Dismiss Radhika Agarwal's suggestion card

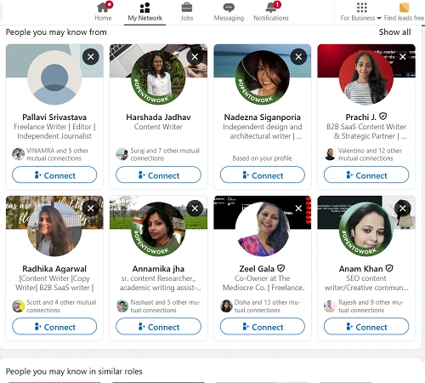tap(91, 209)
